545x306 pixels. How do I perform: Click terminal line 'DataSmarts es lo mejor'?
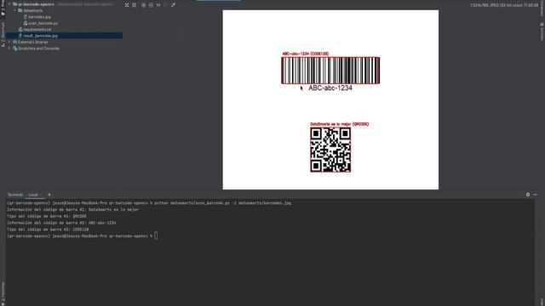pyautogui.click(x=73, y=210)
